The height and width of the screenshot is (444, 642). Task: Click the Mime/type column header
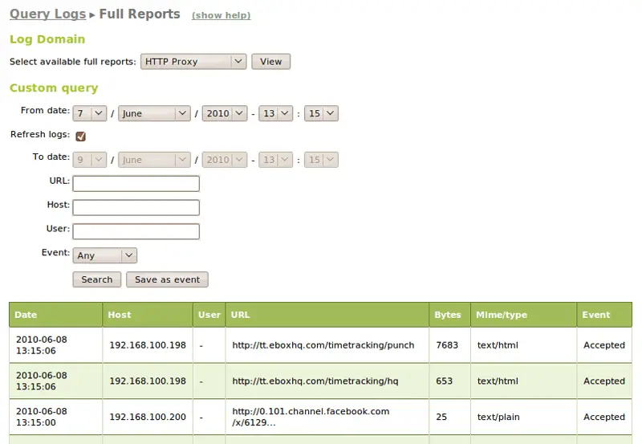click(524, 315)
